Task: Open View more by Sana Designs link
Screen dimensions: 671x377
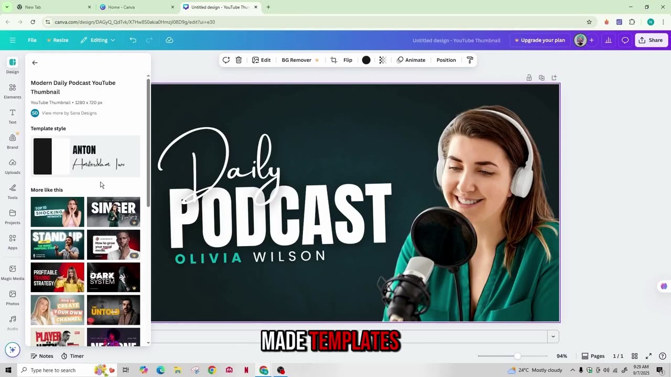Action: pyautogui.click(x=69, y=113)
